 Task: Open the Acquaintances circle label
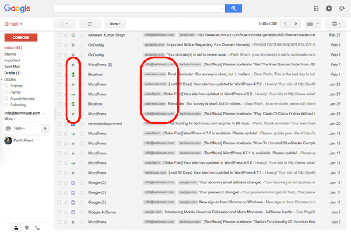[x=22, y=98]
